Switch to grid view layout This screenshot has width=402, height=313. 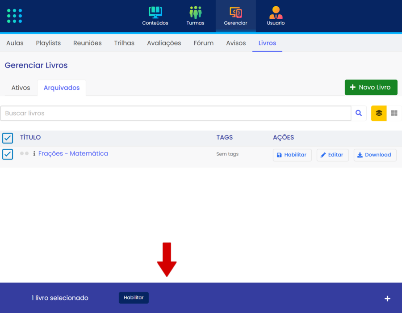394,114
